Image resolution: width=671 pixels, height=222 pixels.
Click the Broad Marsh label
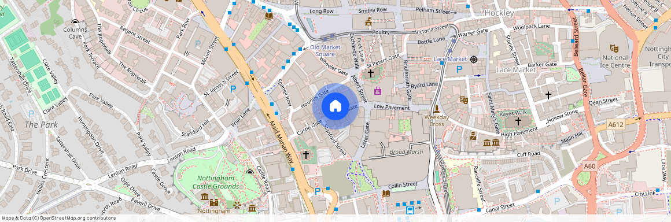[406, 152]
